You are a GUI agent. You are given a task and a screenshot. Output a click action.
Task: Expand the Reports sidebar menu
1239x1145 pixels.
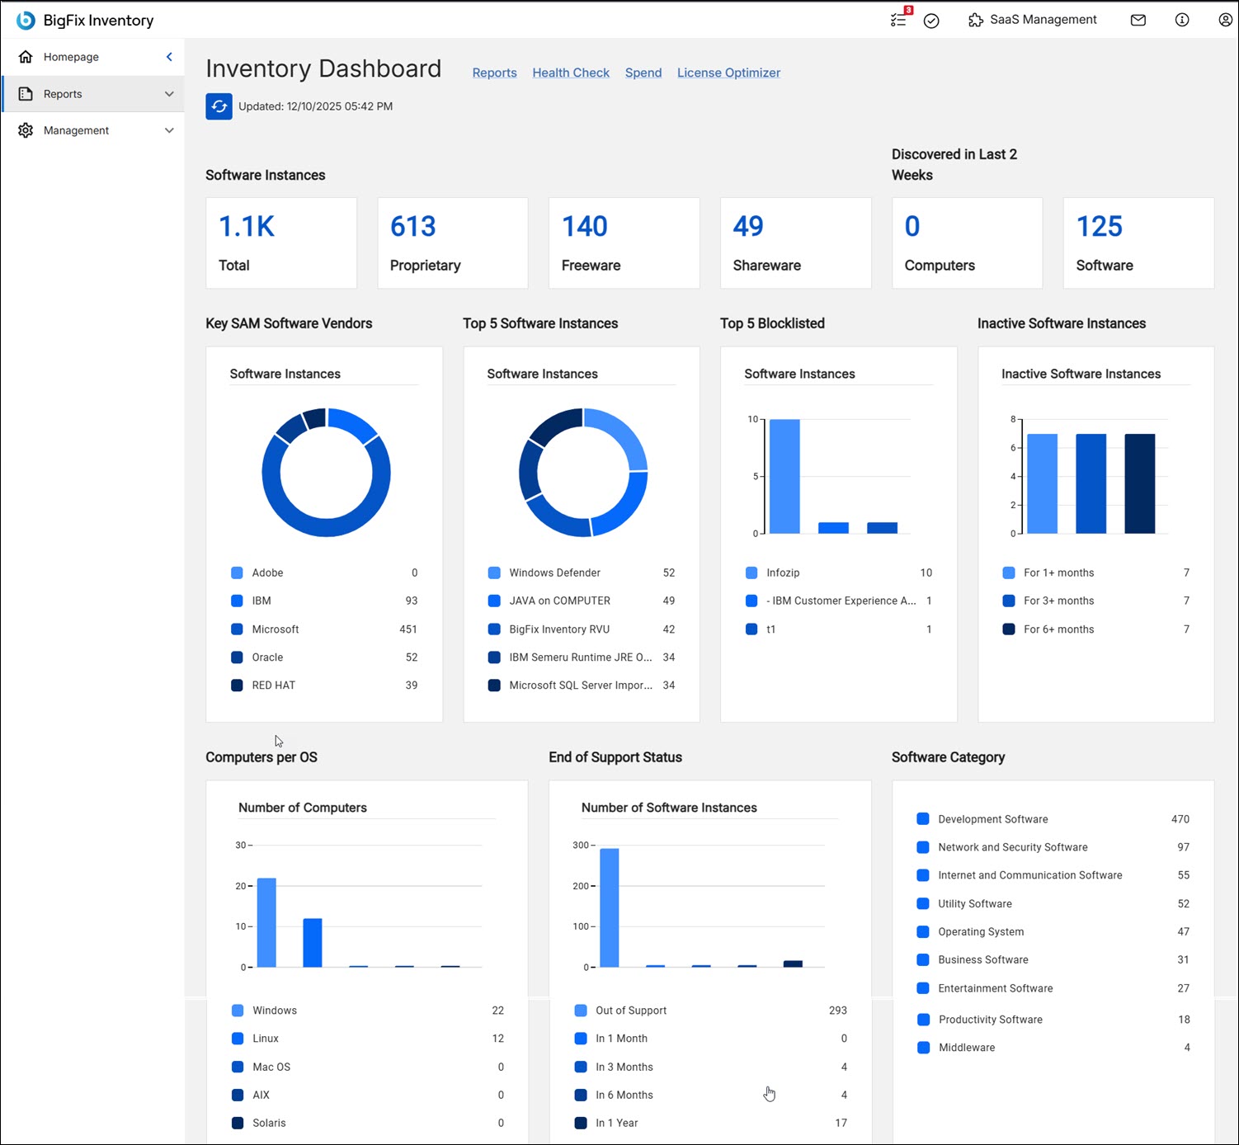(169, 94)
